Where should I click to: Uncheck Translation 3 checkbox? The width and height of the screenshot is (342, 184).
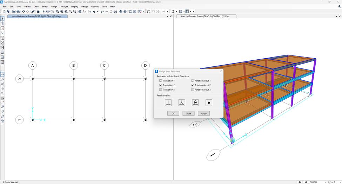point(161,90)
